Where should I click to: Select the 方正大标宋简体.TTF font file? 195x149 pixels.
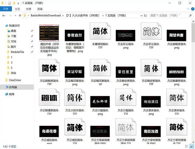[75, 97]
